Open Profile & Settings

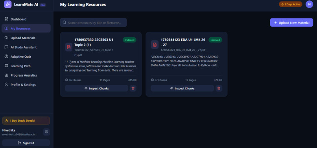point(26,85)
